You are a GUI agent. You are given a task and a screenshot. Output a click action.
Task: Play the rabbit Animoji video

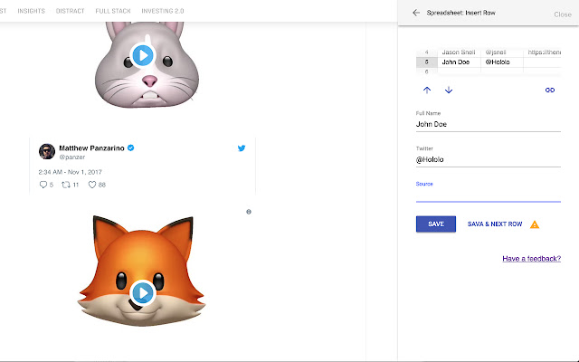coord(143,55)
